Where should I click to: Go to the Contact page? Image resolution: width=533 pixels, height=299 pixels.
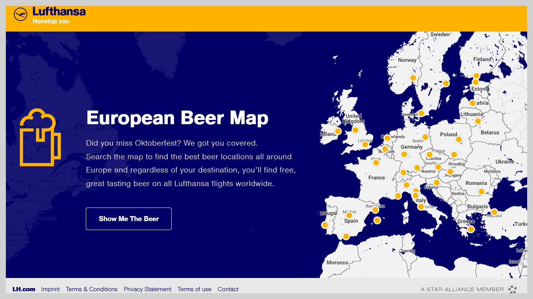pos(228,289)
